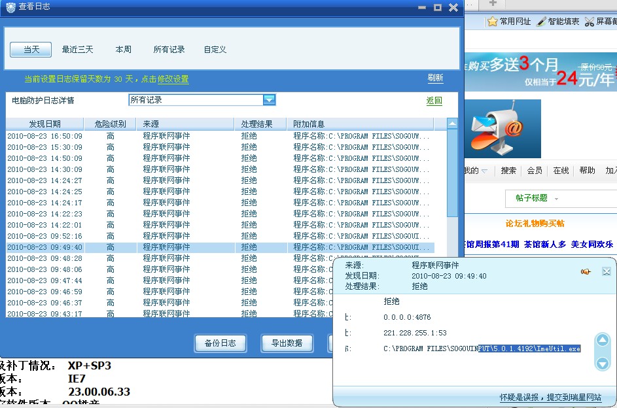
Task: Select the 所有记录 tab
Action: pos(169,50)
